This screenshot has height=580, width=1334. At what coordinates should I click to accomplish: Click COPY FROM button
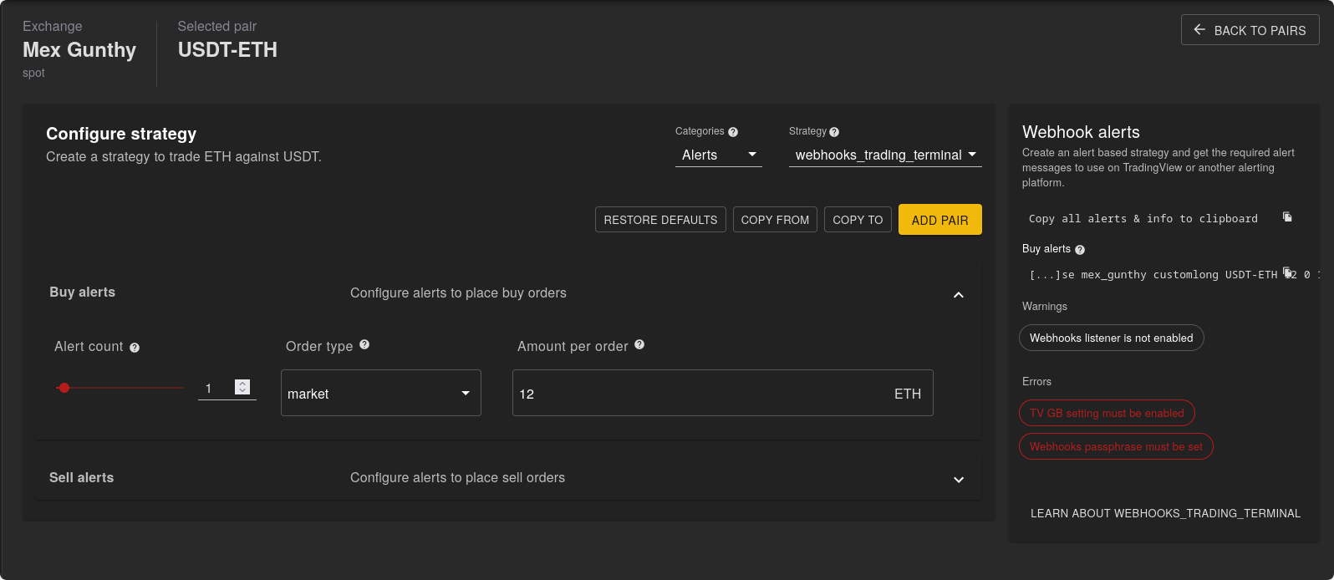coord(775,220)
